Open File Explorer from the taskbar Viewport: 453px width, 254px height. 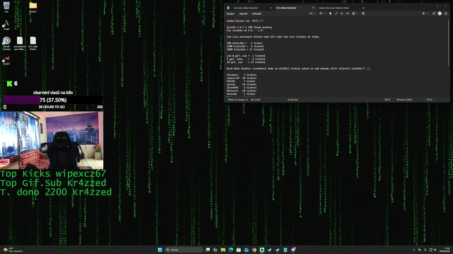click(x=223, y=250)
